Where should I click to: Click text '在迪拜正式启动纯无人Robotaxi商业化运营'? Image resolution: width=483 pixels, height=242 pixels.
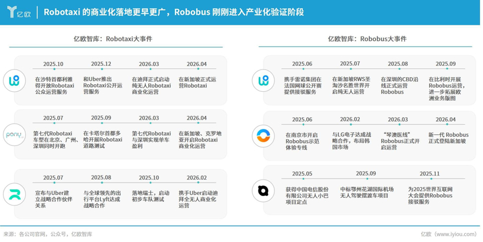click(151, 85)
